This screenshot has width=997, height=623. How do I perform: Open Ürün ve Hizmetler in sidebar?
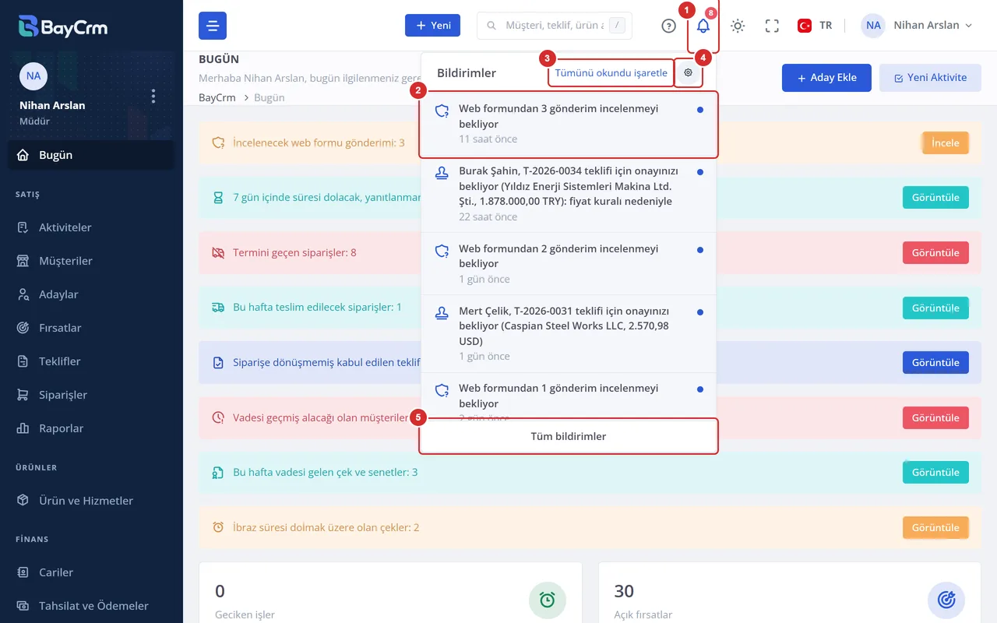click(x=91, y=501)
